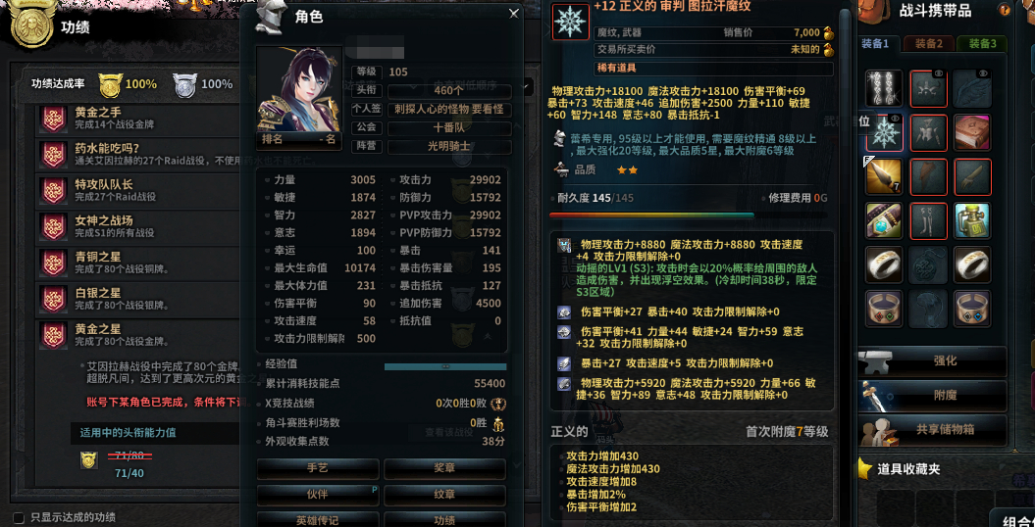The width and height of the screenshot is (1035, 527).
Task: Open the 头衔 title dropdown
Action: pos(449,91)
